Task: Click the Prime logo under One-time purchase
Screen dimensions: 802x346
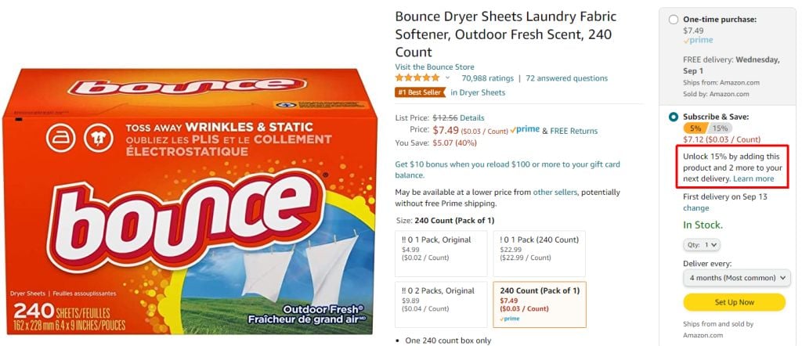Action: [698, 41]
